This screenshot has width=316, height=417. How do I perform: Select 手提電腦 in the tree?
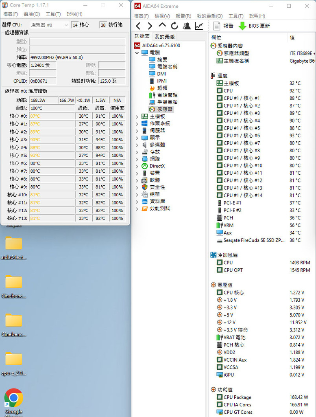[163, 102]
